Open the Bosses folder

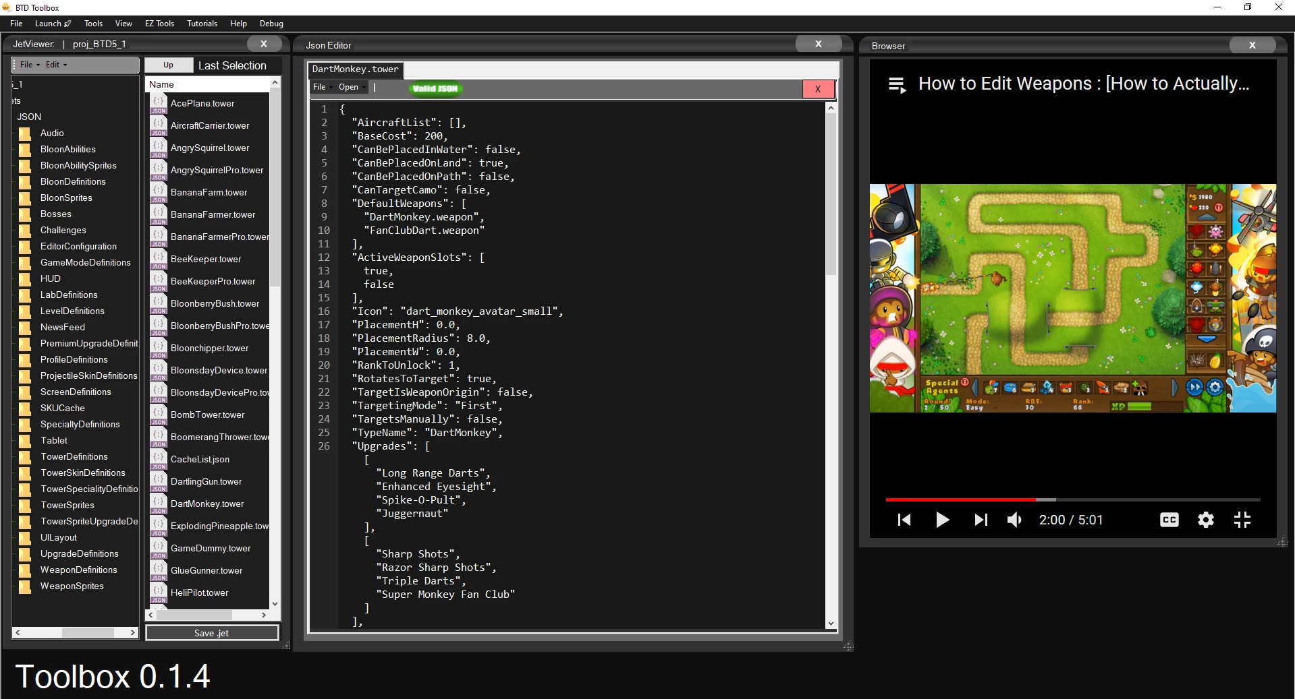tap(55, 214)
